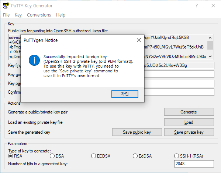
Task: Open the Conversions menu
Action: [39, 15]
